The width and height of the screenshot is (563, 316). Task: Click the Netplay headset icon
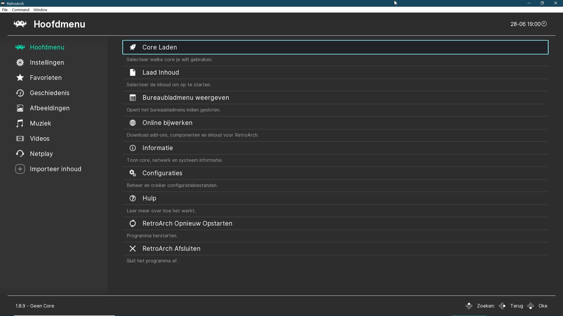coord(20,154)
